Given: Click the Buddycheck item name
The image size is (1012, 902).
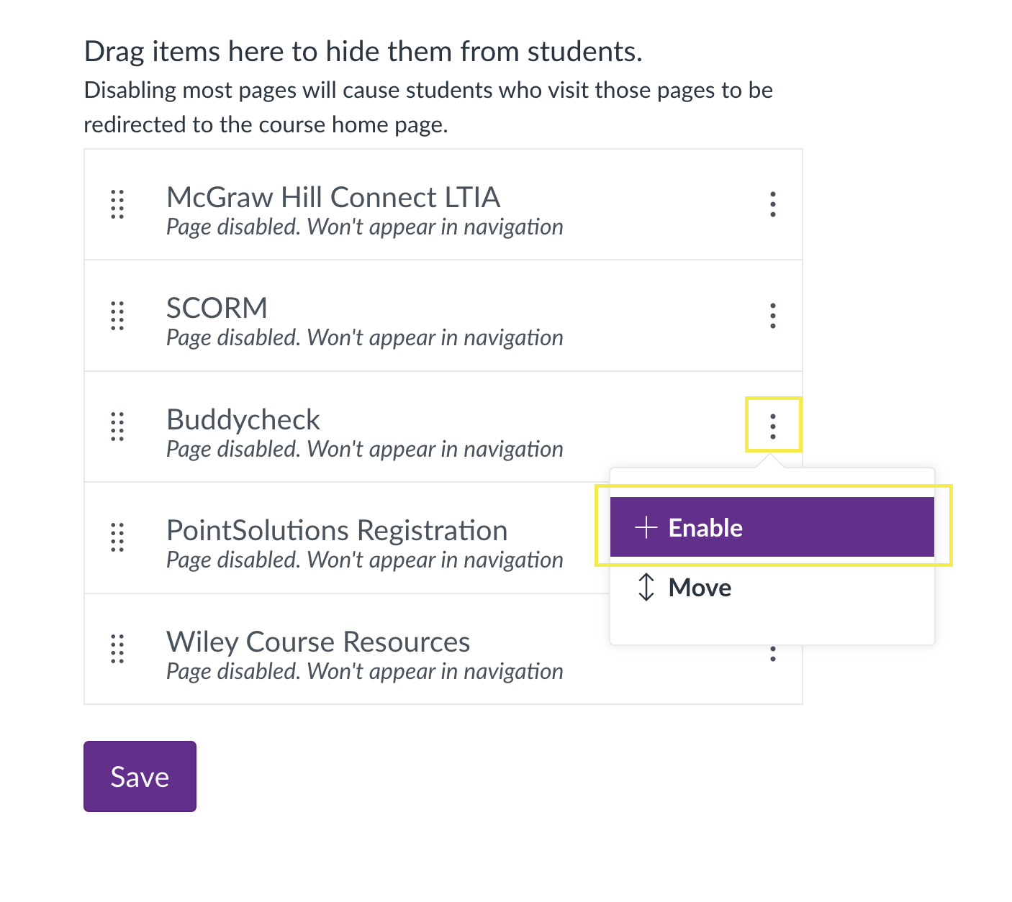Looking at the screenshot, I should tap(243, 419).
